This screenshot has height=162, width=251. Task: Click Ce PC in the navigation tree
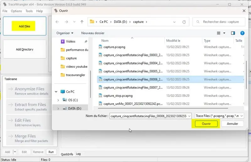click(67, 92)
